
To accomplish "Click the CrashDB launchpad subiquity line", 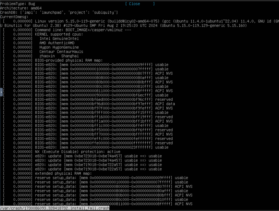I will tap(59, 13).
